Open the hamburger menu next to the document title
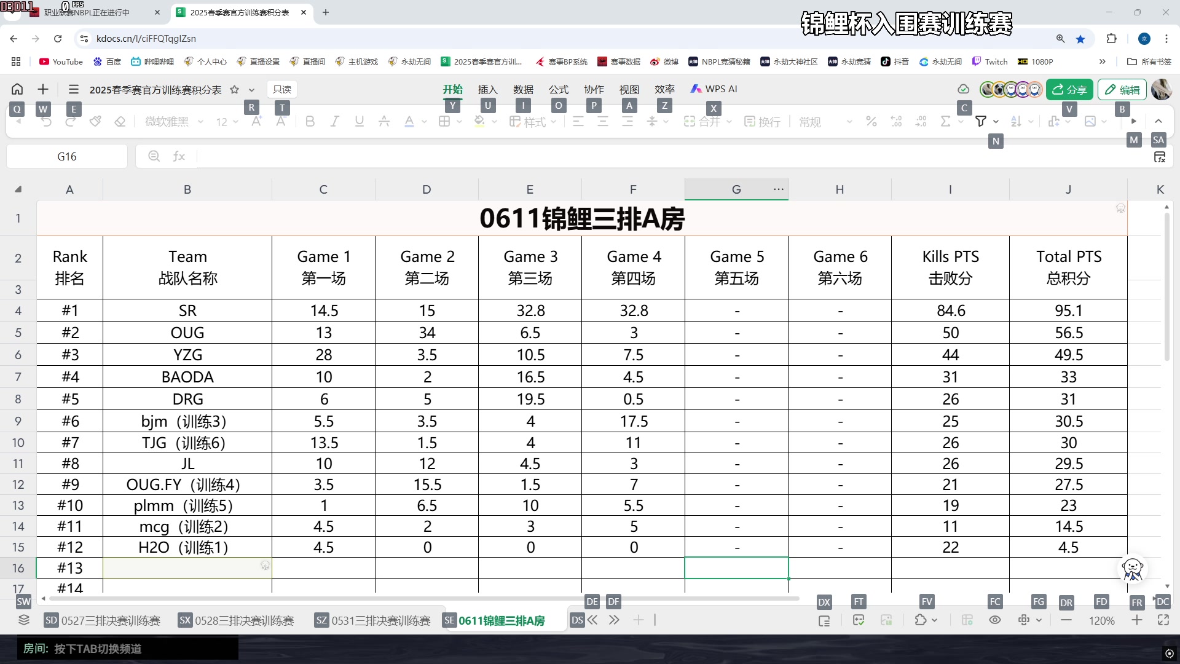The width and height of the screenshot is (1180, 664). (x=73, y=89)
